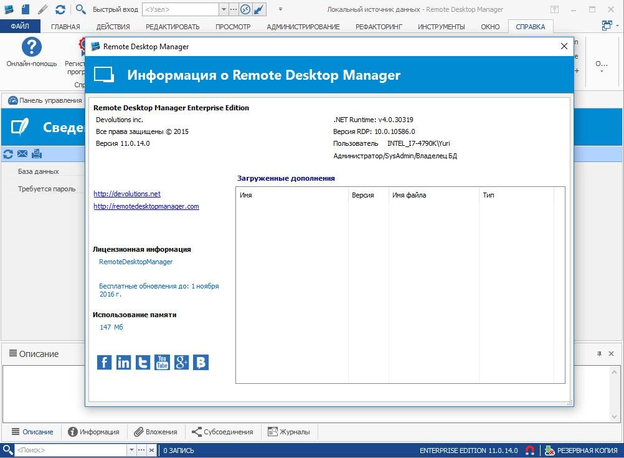Image resolution: width=624 pixels, height=458 pixels.
Task: Select the АДМИНИСТРИРОВАНИЕ ribbon tab
Action: pyautogui.click(x=303, y=27)
